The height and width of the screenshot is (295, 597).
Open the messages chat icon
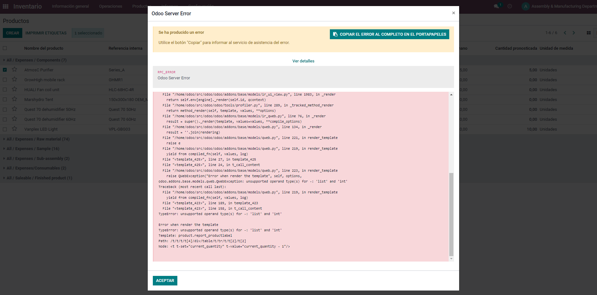(x=496, y=6)
